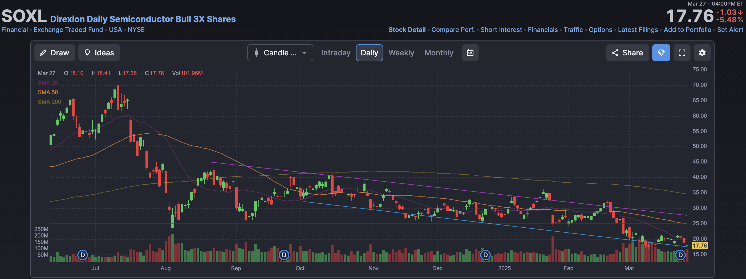Open the NYSE exchange link
This screenshot has width=746, height=279.
coord(136,30)
